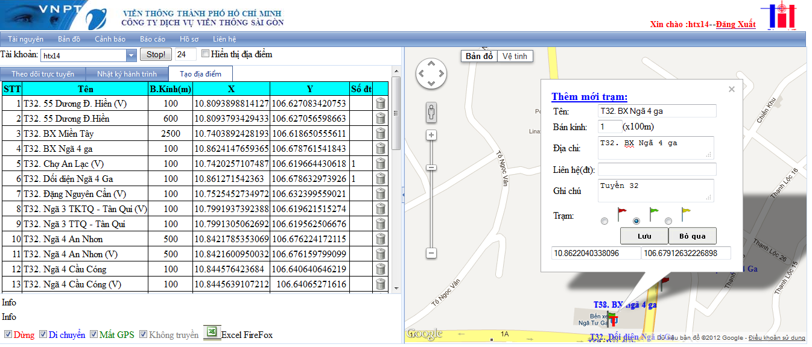Click trash icon for row 4, T32. BX Ngã 4 ga

tap(380, 149)
